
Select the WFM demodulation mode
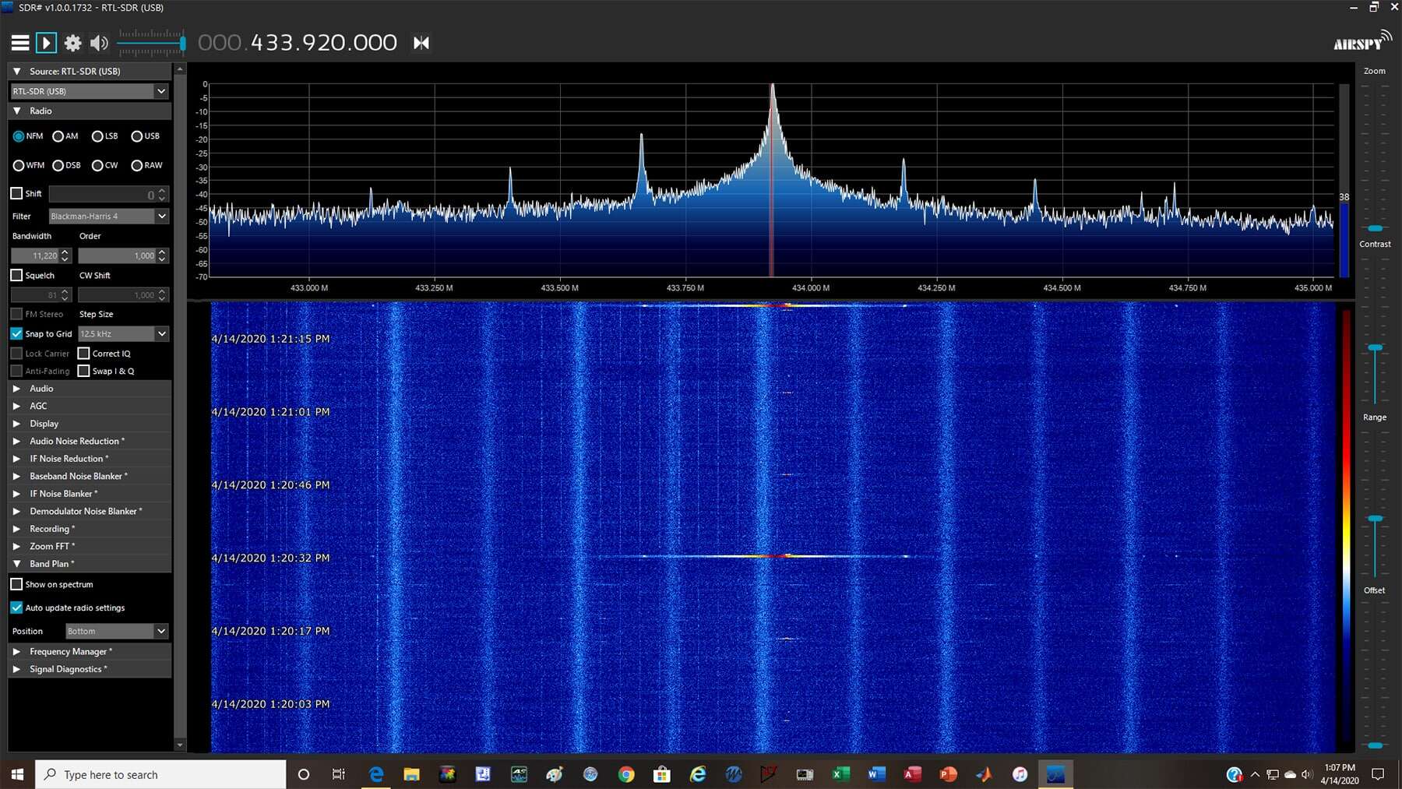coord(18,165)
